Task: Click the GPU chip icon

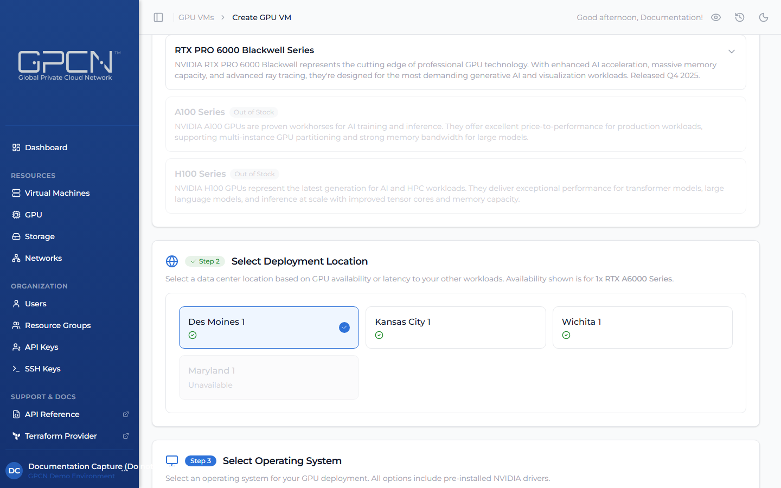Action: 16,215
